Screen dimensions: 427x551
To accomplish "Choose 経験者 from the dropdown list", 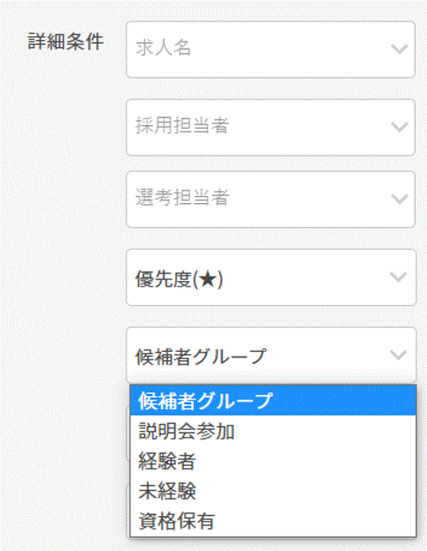I will pyautogui.click(x=273, y=461).
